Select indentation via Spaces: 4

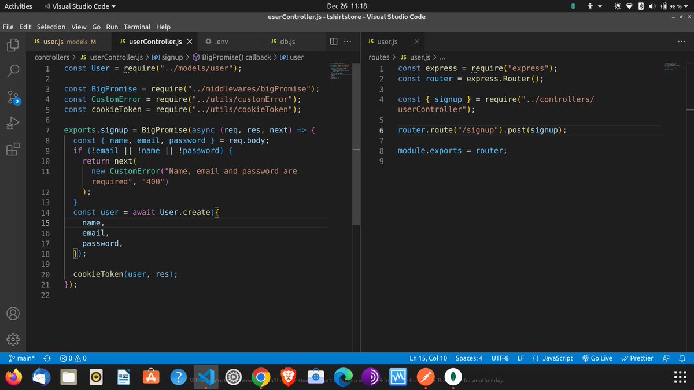click(469, 358)
